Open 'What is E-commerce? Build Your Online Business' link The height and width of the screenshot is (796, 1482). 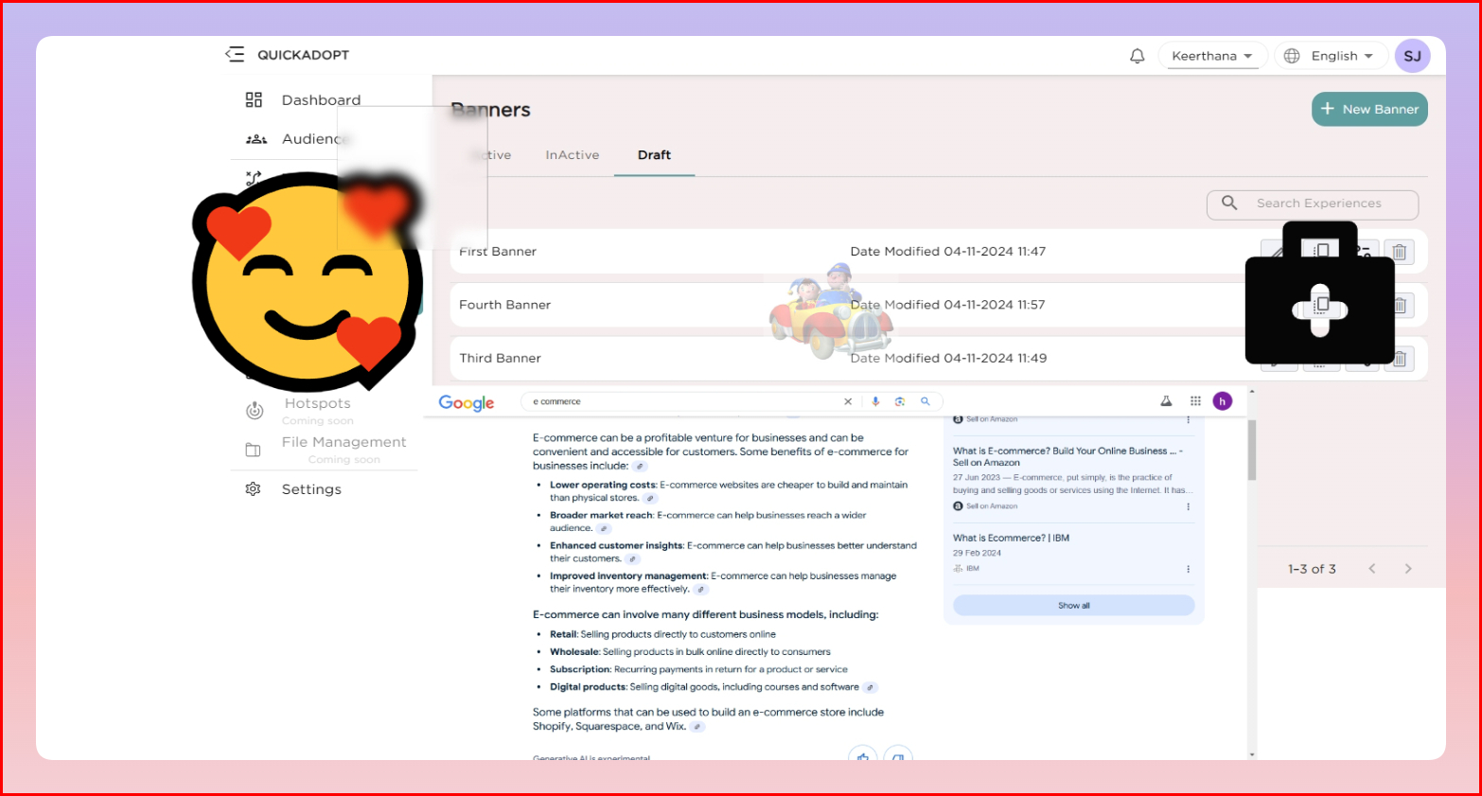tap(1067, 457)
